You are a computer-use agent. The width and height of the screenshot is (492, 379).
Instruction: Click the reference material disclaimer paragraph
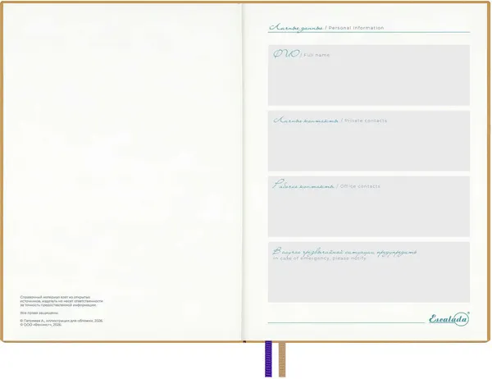coord(61,301)
